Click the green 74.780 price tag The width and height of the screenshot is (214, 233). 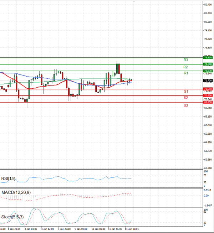208,64
